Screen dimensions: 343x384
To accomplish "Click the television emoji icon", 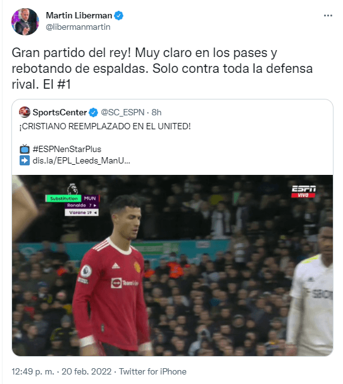I will [25, 149].
